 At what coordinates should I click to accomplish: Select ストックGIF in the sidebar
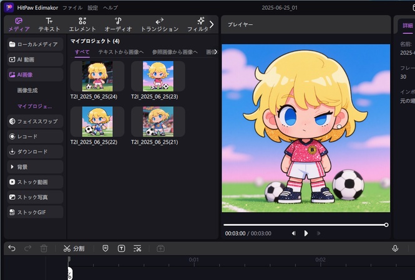point(35,212)
